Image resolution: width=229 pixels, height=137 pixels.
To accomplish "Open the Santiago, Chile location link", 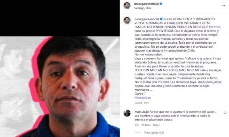I will 143,8.
